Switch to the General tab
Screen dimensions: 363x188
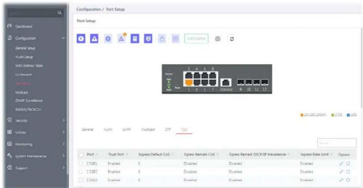pyautogui.click(x=87, y=130)
